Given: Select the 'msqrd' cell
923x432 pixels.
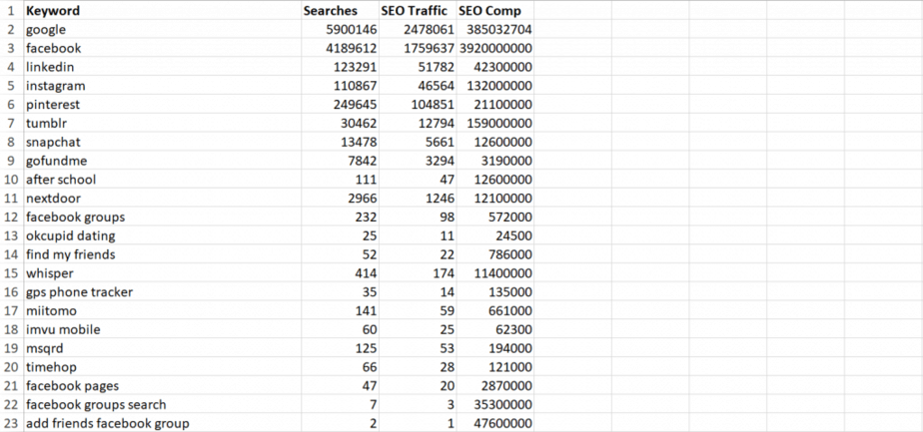Looking at the screenshot, I should (x=162, y=348).
